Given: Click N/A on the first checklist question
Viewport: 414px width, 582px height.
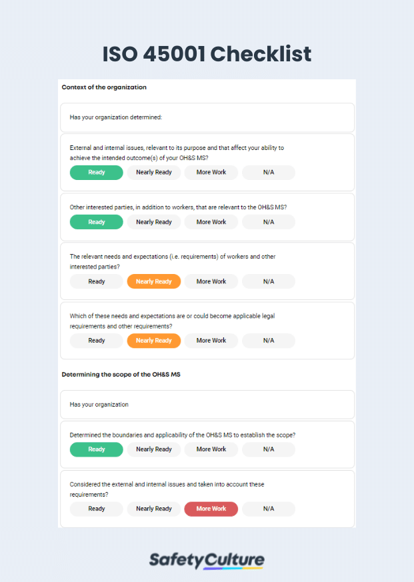Looking at the screenshot, I should click(x=268, y=172).
